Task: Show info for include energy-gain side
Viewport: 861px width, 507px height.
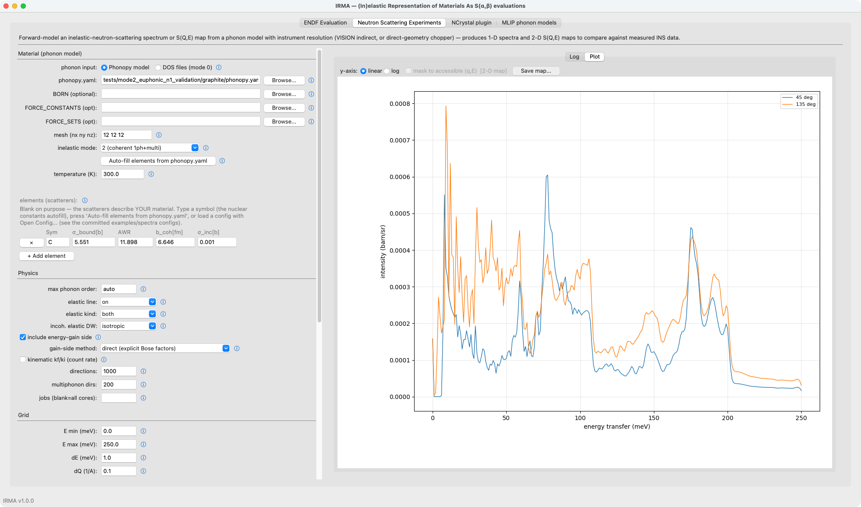Action: click(98, 337)
